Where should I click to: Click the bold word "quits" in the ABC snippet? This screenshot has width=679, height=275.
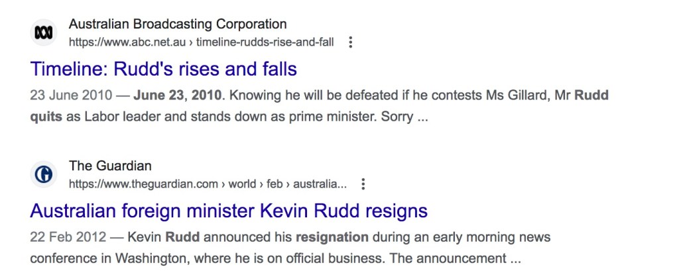[x=46, y=117]
